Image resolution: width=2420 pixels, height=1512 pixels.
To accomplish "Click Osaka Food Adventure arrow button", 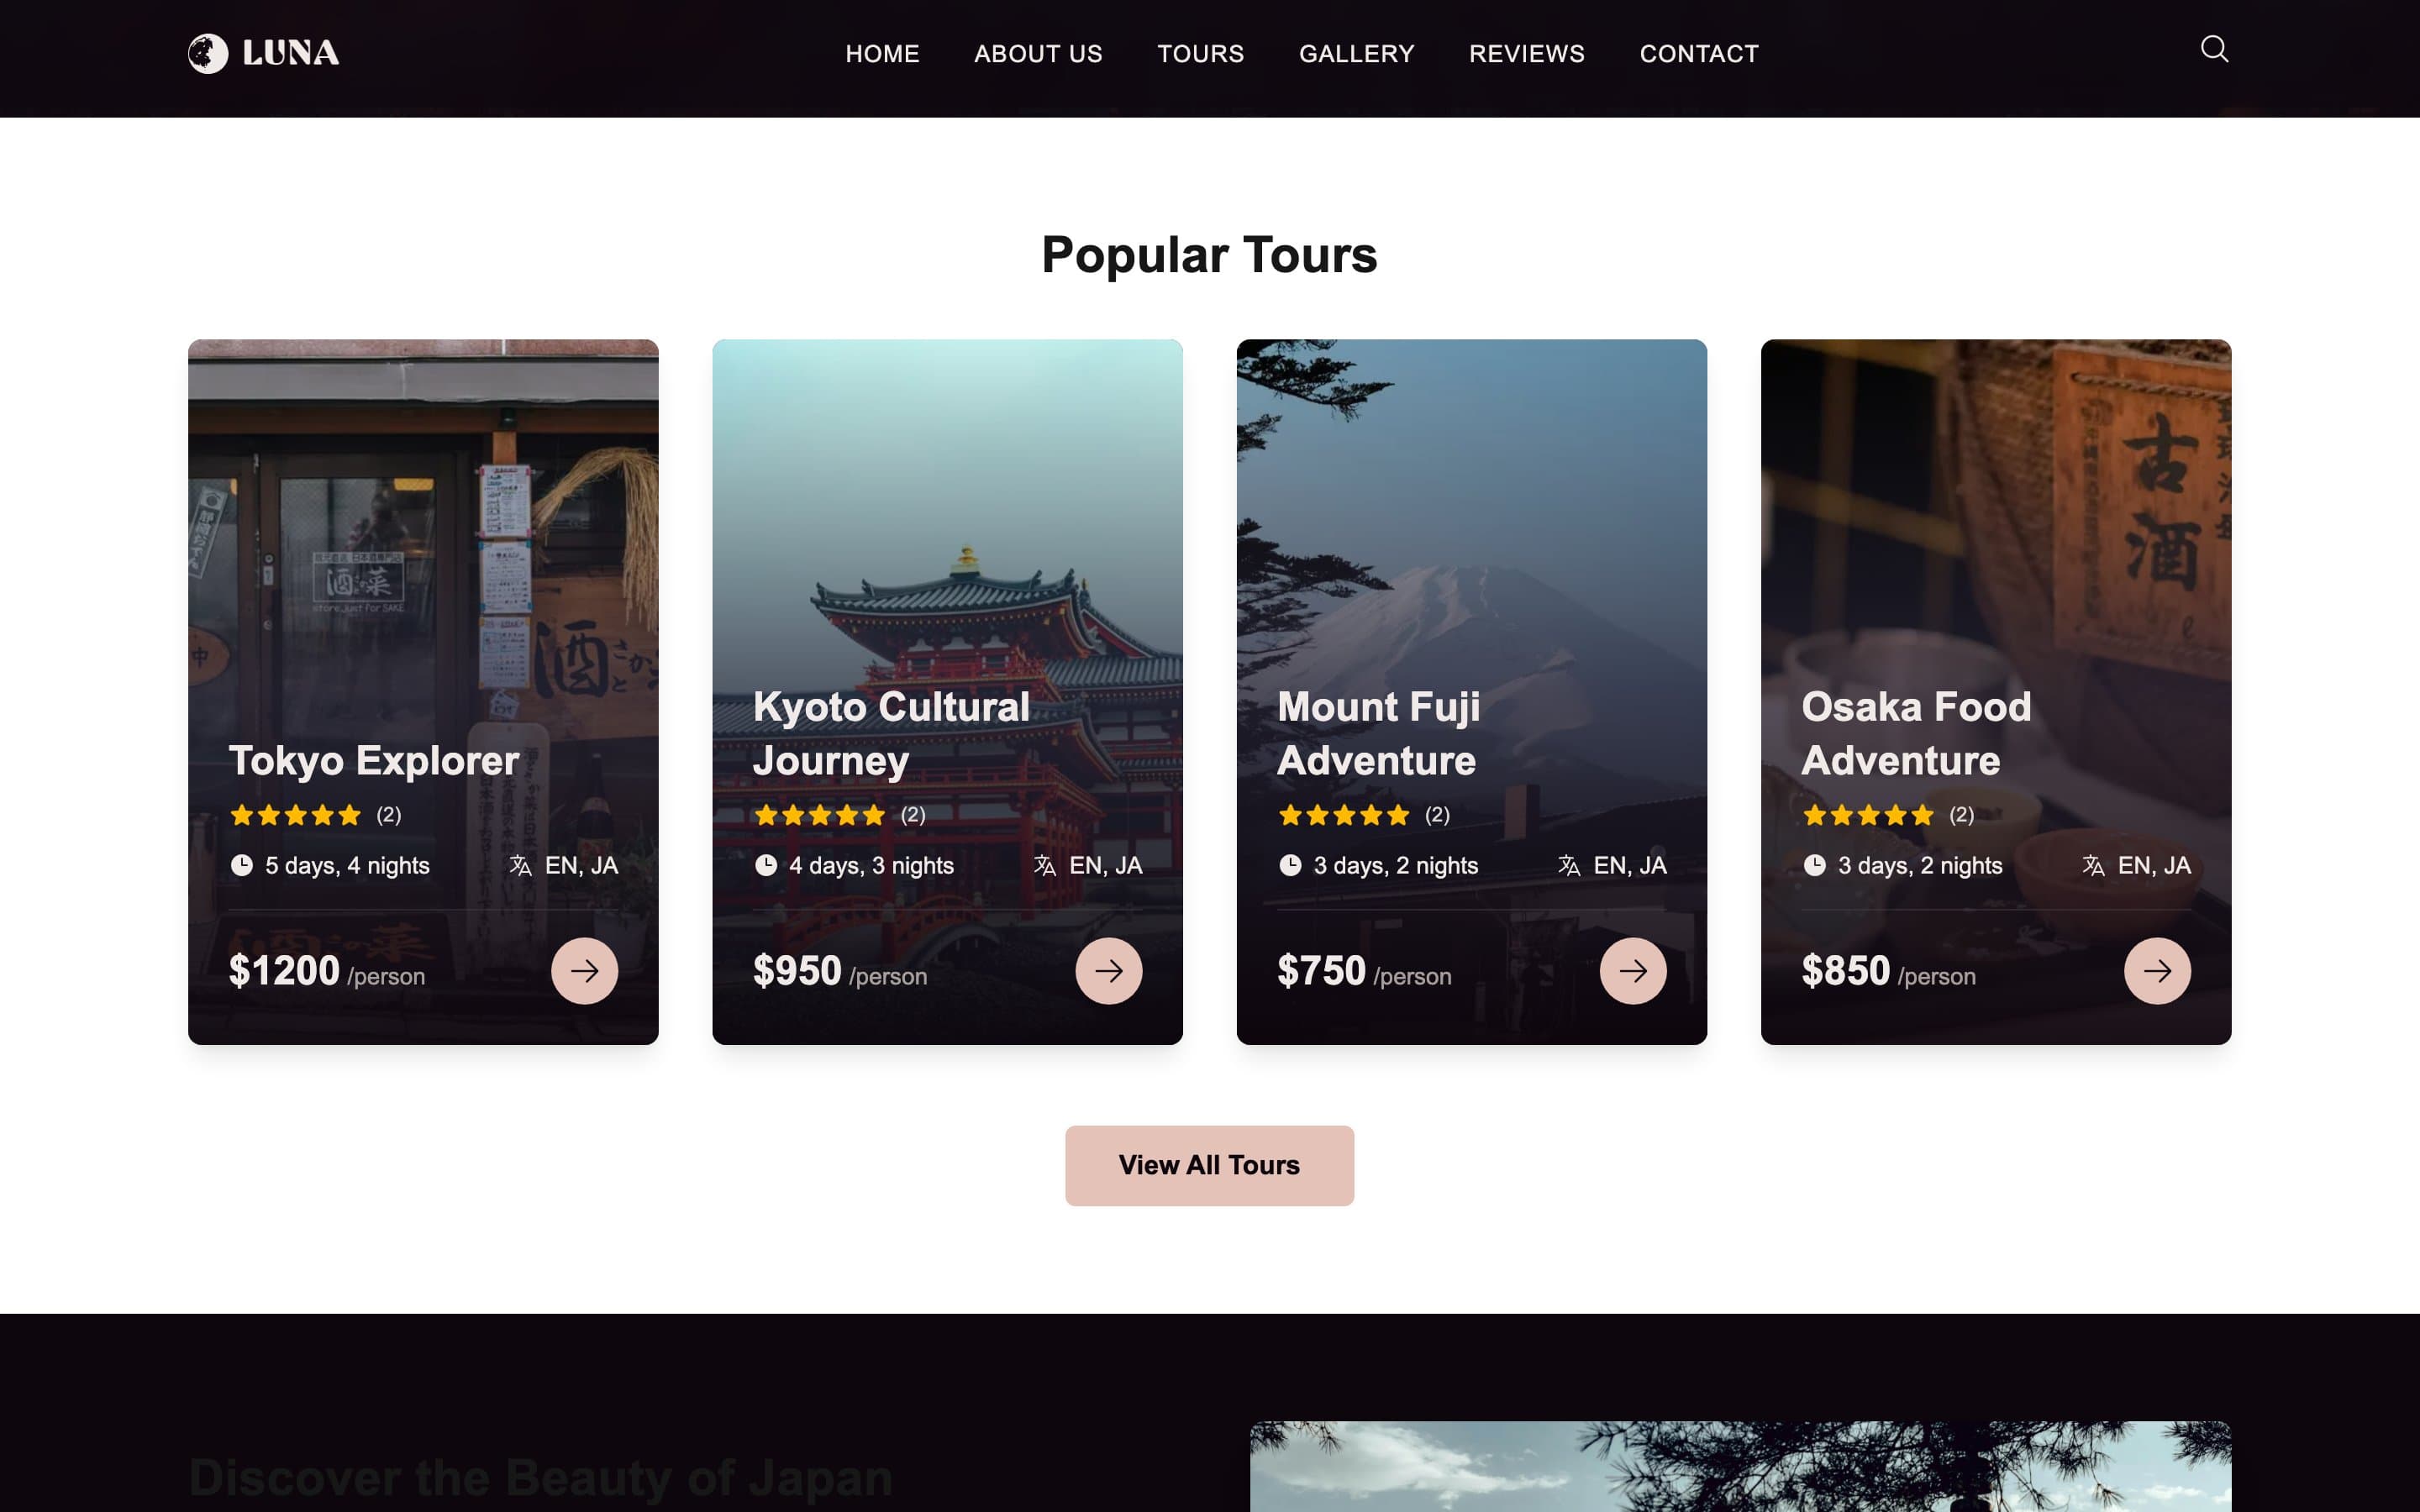I will (2157, 970).
